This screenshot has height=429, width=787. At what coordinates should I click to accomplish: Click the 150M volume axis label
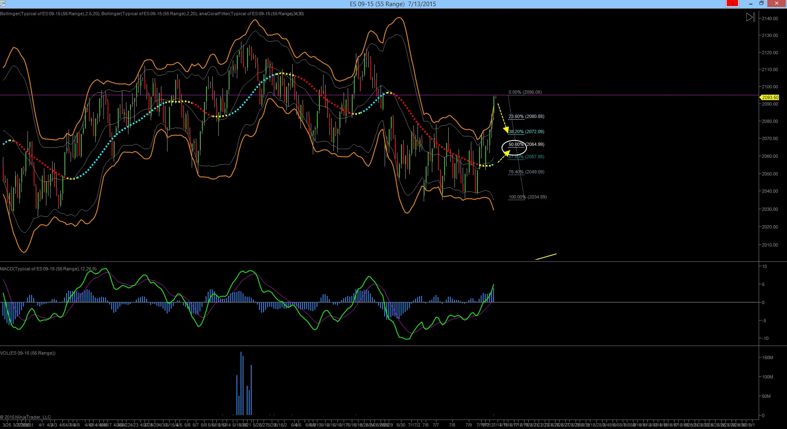coord(767,357)
